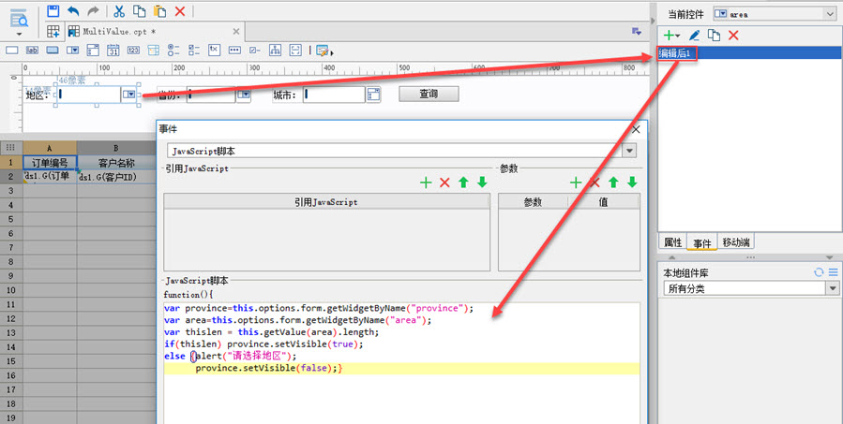Screen dimensions: 843x424
Task: Cut the selection with the scissors icon
Action: click(119, 10)
